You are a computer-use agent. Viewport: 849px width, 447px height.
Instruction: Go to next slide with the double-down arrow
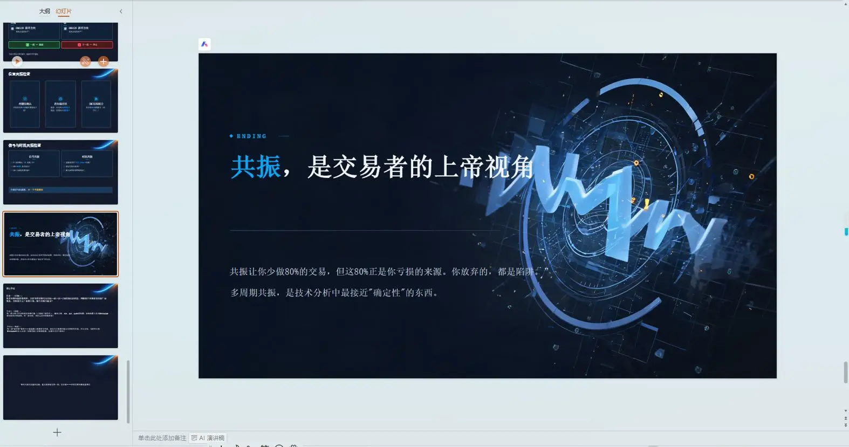(x=845, y=425)
